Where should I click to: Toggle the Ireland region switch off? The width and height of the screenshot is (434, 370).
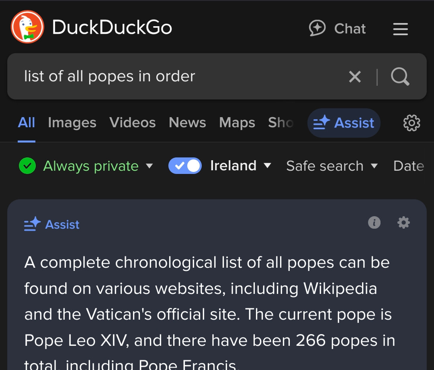tap(185, 165)
